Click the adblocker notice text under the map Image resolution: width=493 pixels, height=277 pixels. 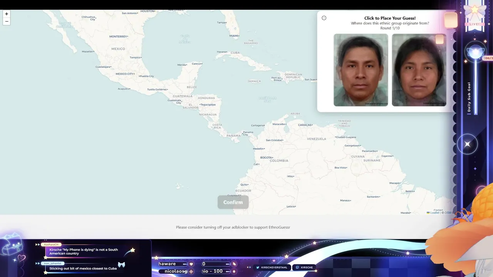[233, 227]
